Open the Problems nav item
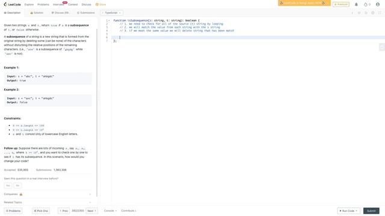 click(43, 4)
